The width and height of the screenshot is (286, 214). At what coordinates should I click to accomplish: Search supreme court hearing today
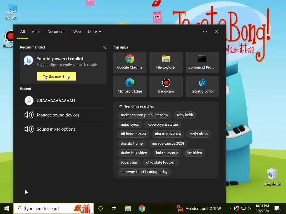pos(144,172)
